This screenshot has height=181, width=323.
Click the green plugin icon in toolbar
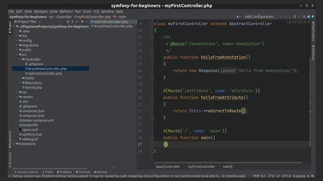point(313,17)
